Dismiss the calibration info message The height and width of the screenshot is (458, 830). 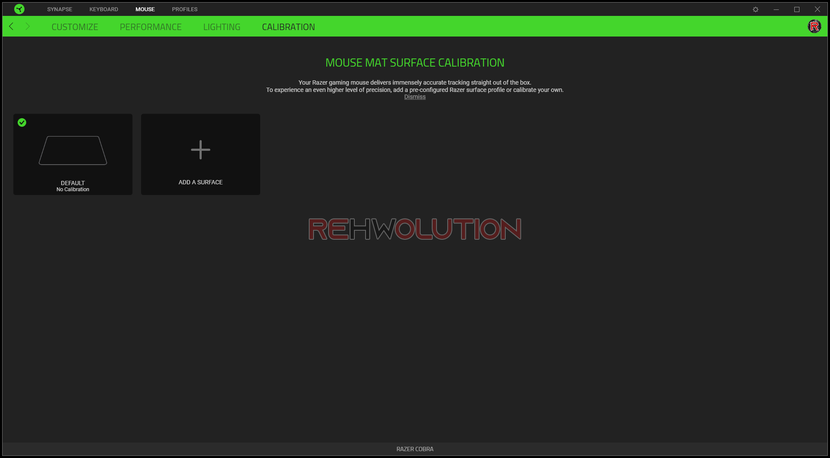click(x=415, y=97)
